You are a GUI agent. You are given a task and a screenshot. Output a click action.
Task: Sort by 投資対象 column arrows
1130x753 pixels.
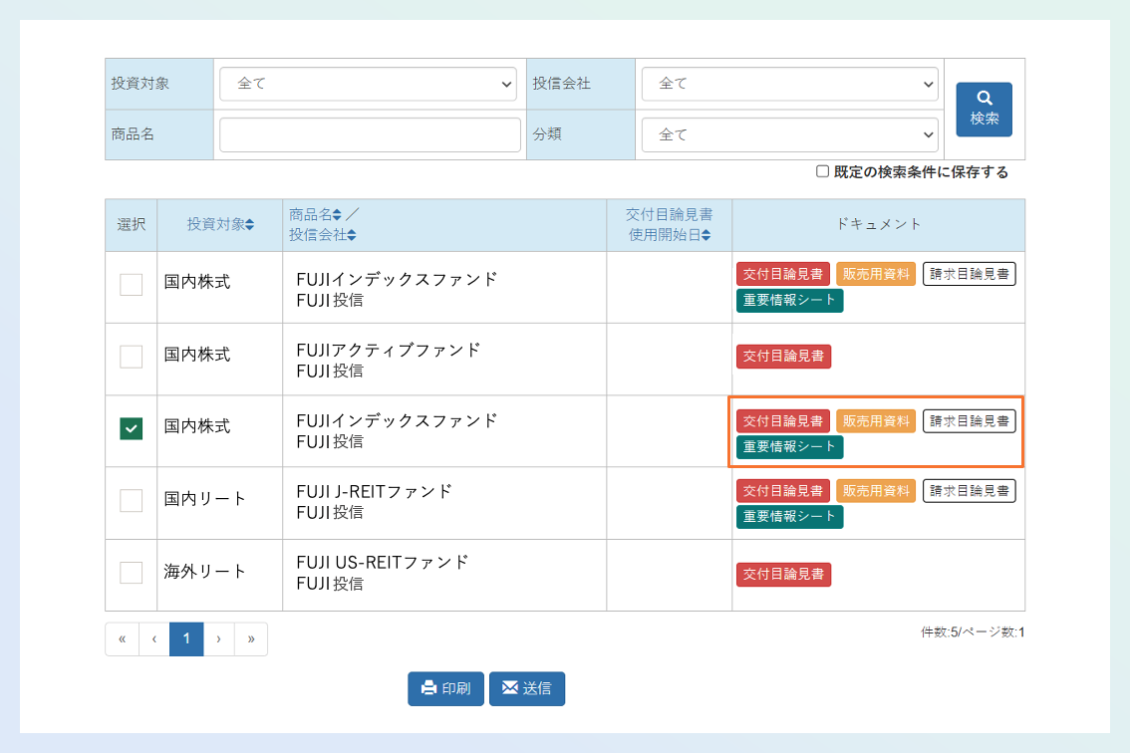[x=249, y=225]
